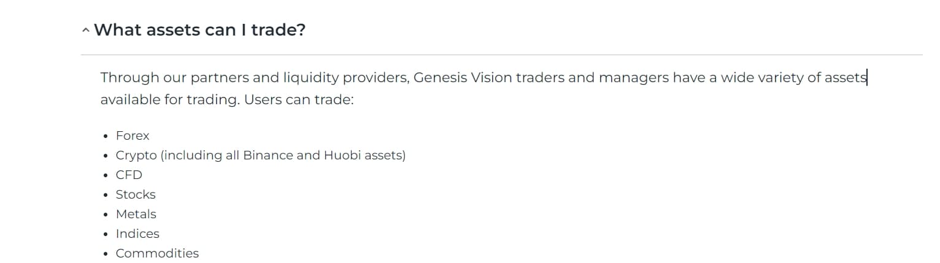
Task: Select the Commodities list item
Action: 157,253
